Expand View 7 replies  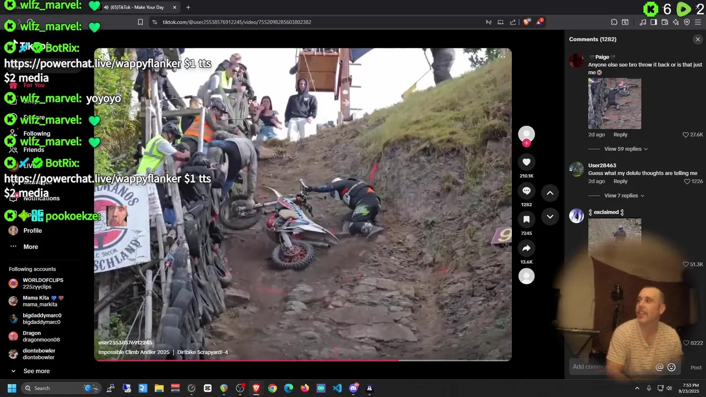point(624,196)
